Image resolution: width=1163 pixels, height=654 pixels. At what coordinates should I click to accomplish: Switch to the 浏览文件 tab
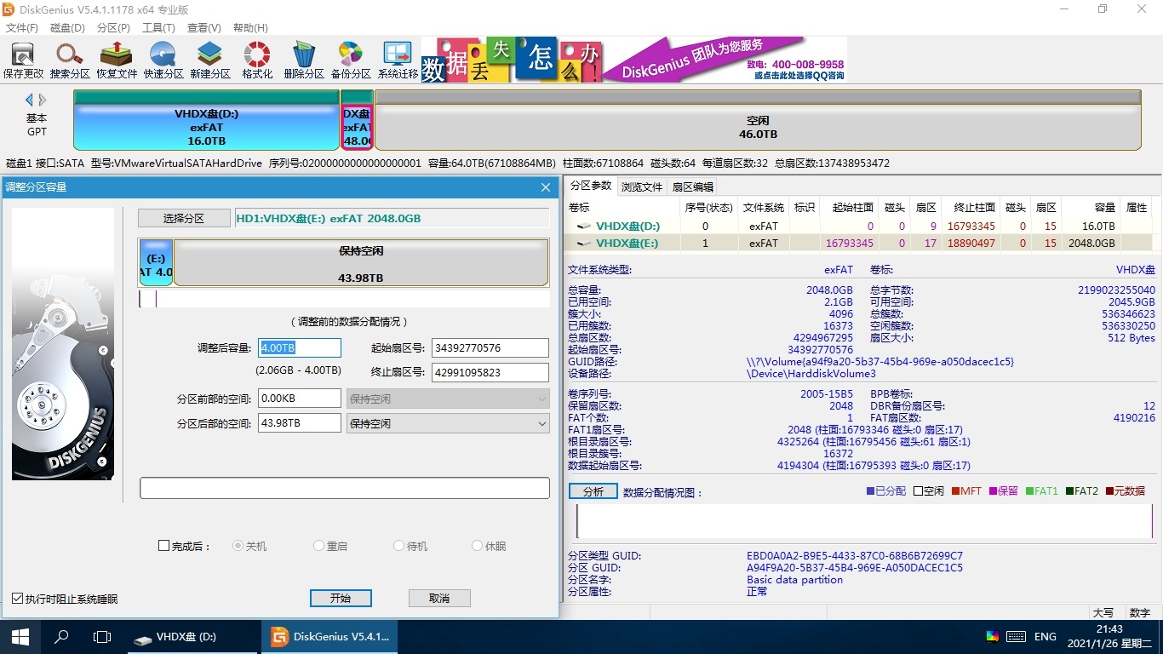pyautogui.click(x=642, y=186)
